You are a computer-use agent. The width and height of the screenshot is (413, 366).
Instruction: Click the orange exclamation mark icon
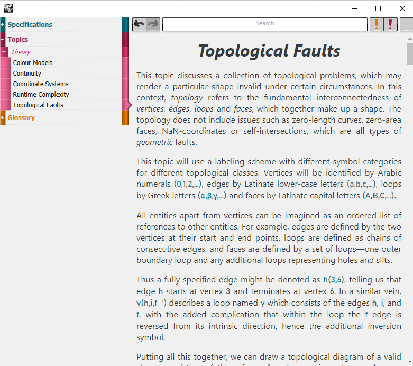coord(377,24)
